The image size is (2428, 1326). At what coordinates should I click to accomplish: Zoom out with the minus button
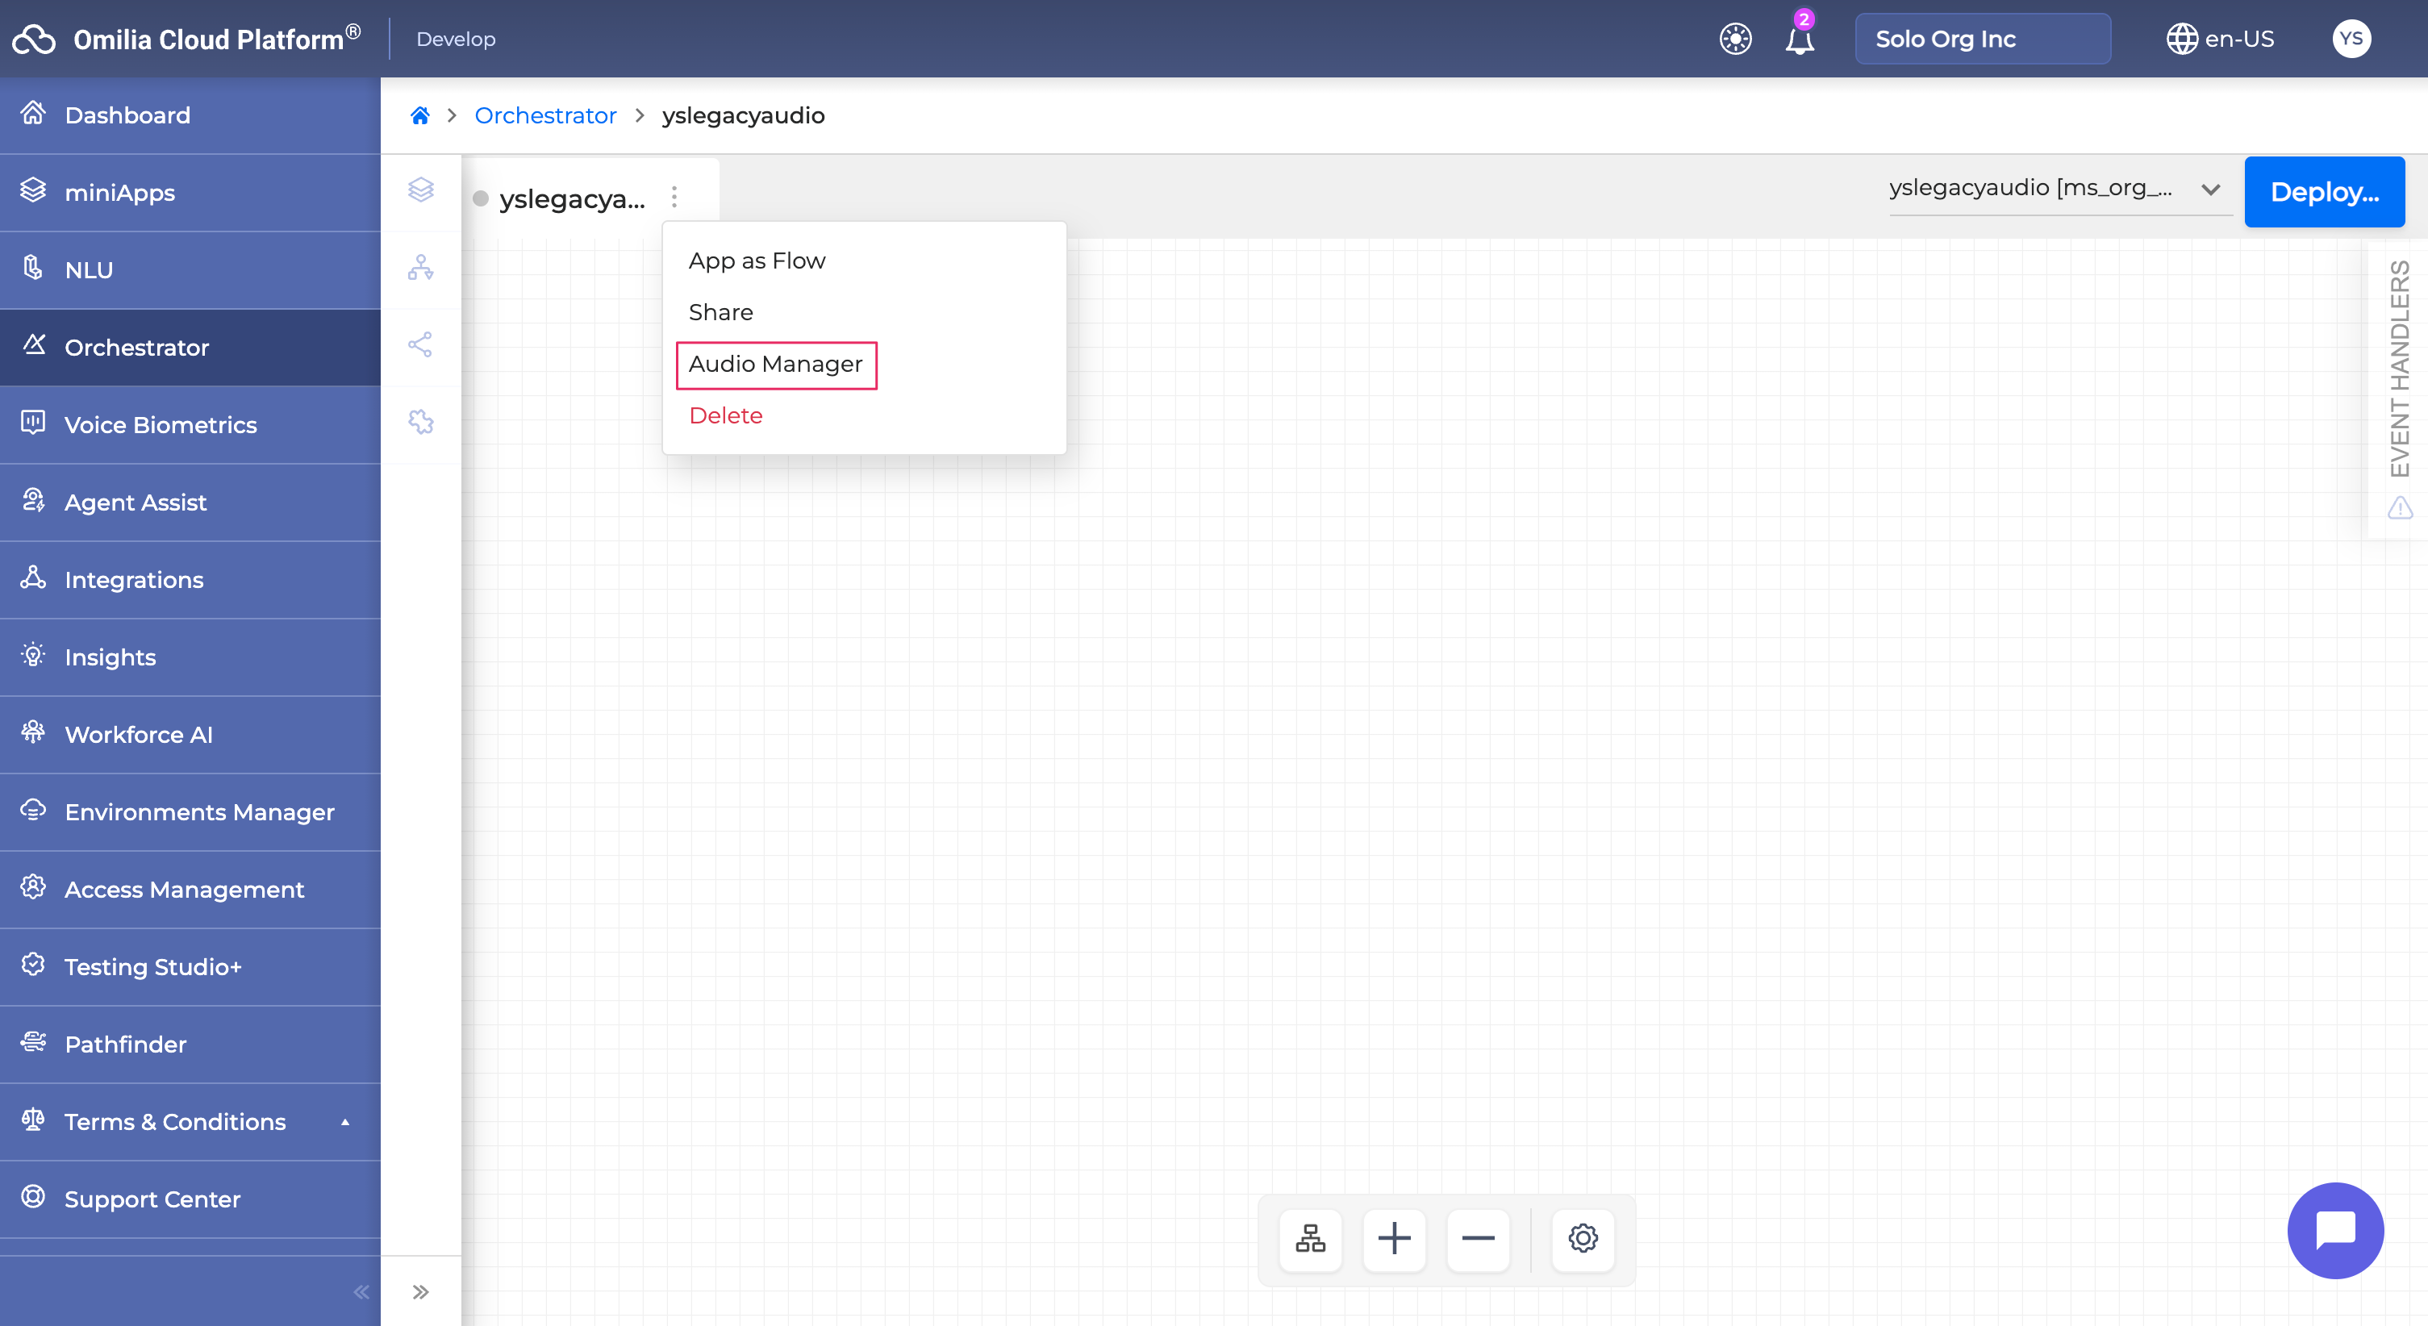[1478, 1238]
